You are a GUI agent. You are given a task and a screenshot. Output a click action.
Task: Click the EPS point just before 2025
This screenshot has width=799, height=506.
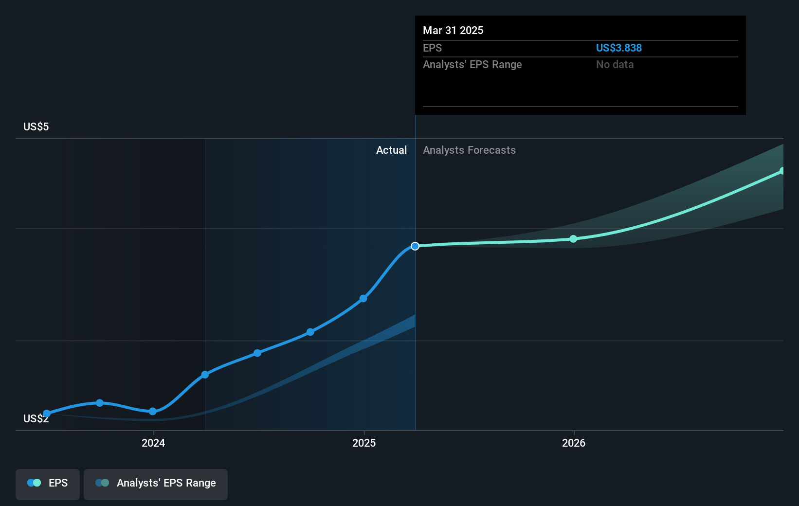(x=310, y=332)
